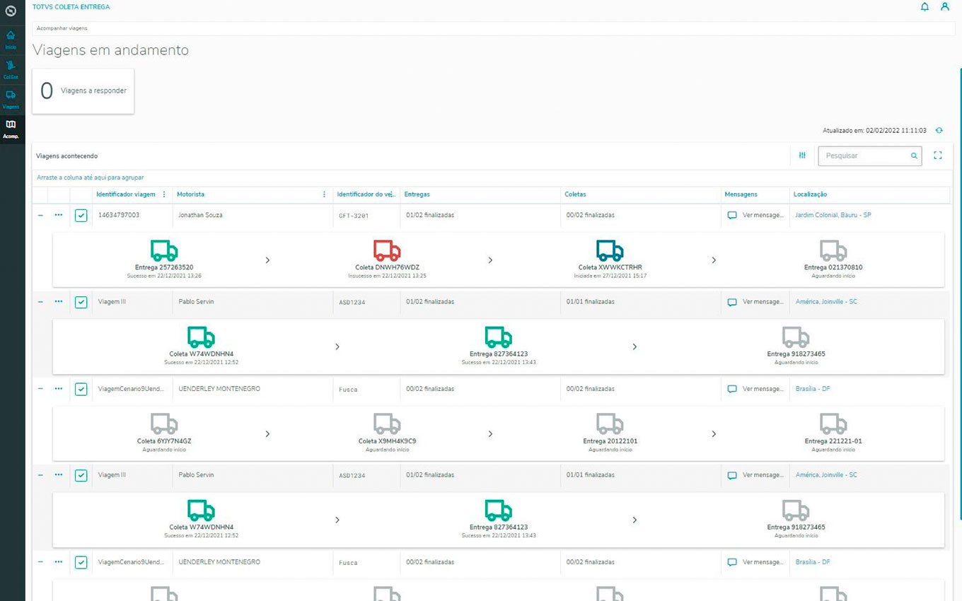
Task: Open Viagens in the left sidebar
Action: click(x=11, y=98)
